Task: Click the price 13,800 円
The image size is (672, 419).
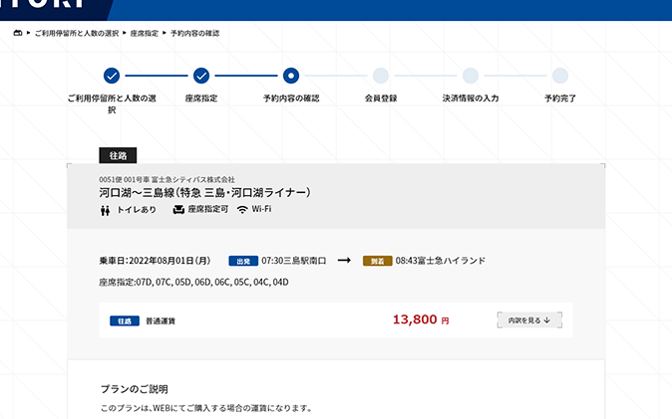Action: tap(421, 319)
